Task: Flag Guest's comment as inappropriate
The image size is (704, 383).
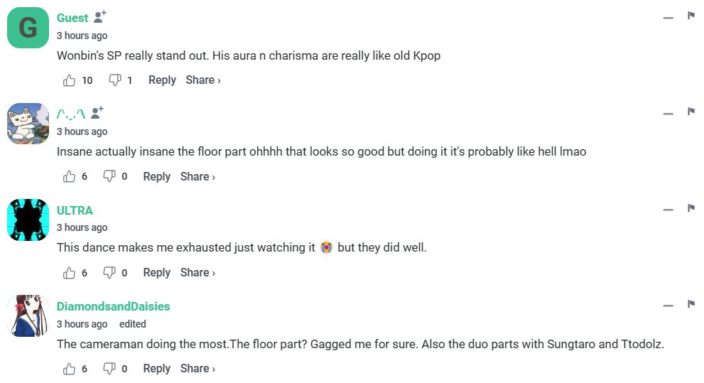Action: tap(691, 16)
